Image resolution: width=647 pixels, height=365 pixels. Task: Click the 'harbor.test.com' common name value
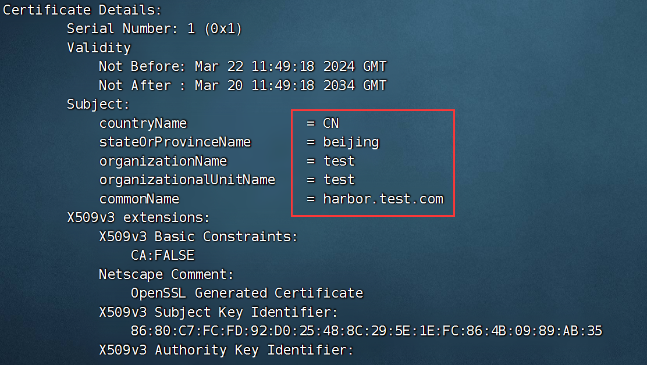(383, 199)
